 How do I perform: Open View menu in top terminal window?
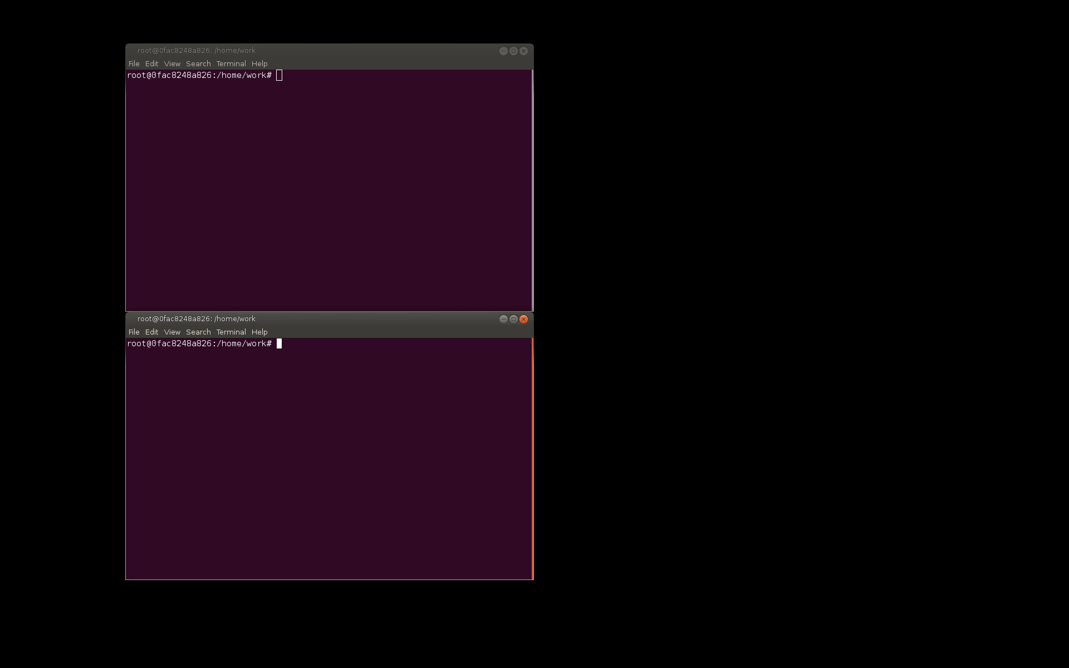point(172,64)
